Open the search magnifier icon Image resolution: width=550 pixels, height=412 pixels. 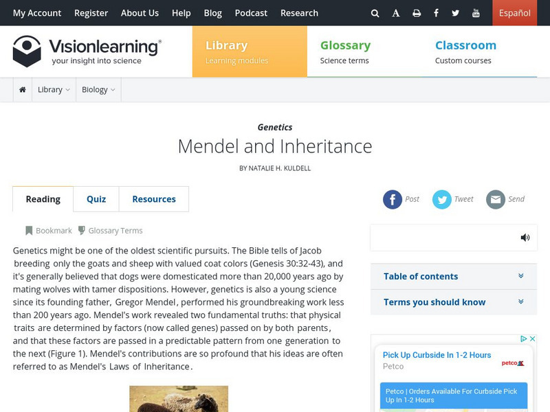coord(375,13)
